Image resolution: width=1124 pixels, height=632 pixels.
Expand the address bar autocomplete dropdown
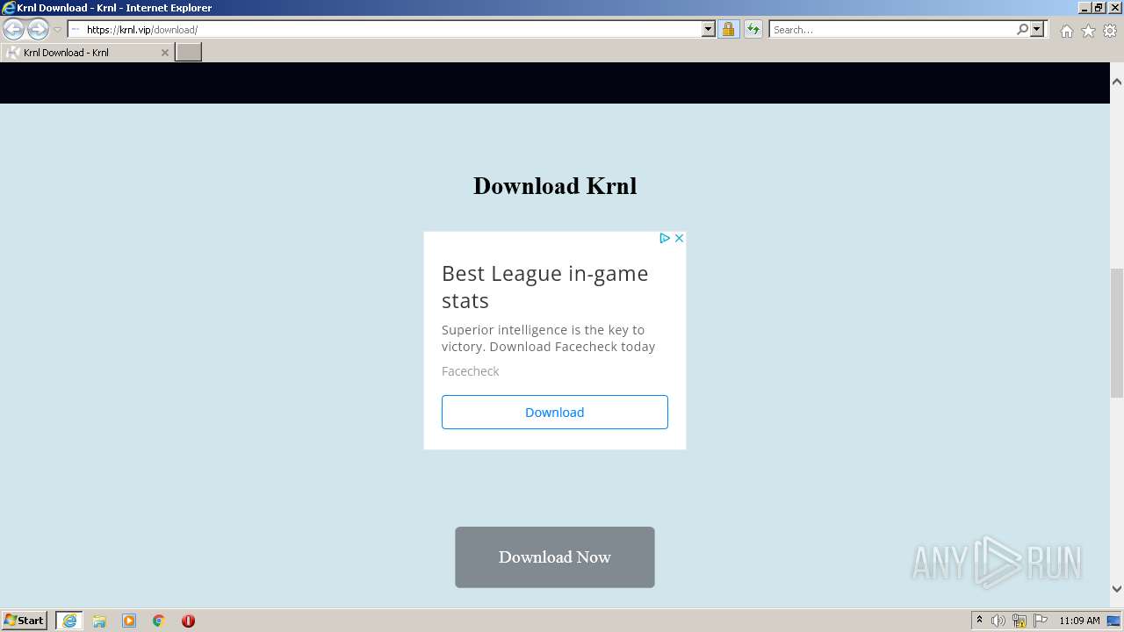pos(709,29)
